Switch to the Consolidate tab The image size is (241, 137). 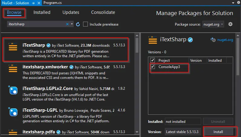tap(103, 12)
